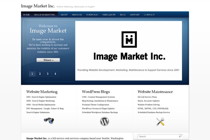The image size is (210, 140).
Task: Click the Website Maintenance heading
Action: coord(155,92)
